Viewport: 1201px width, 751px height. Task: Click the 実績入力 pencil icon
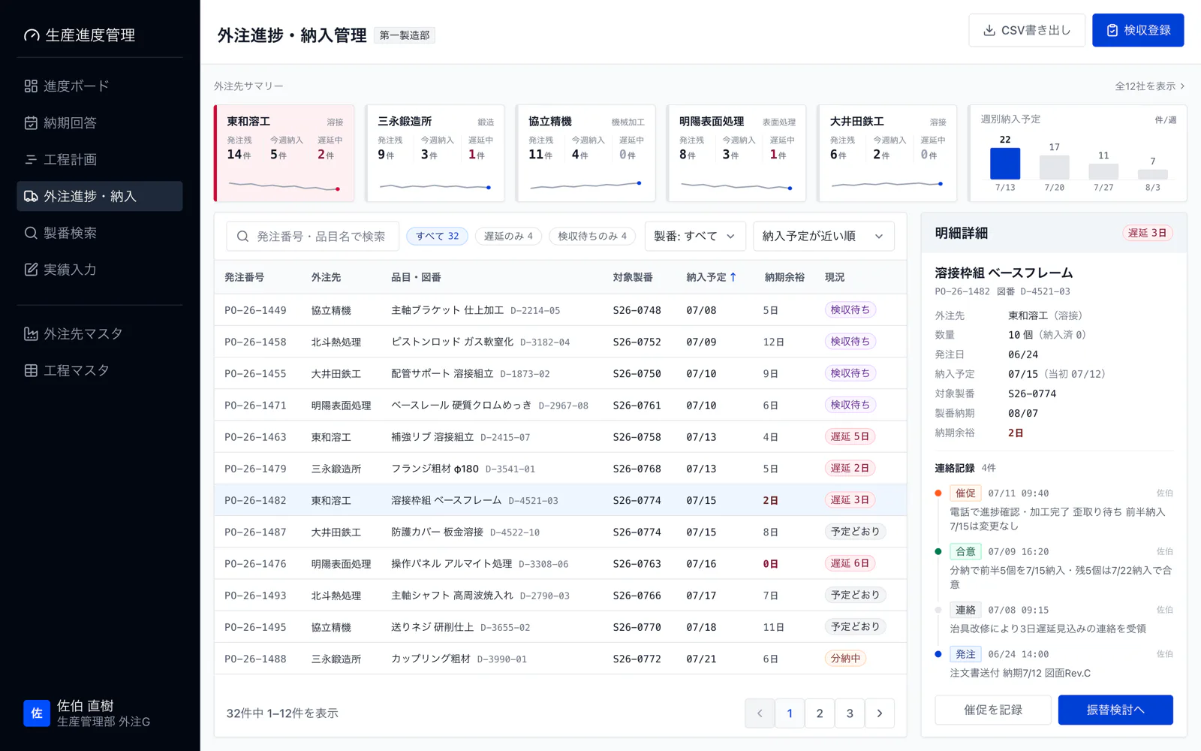pos(31,270)
